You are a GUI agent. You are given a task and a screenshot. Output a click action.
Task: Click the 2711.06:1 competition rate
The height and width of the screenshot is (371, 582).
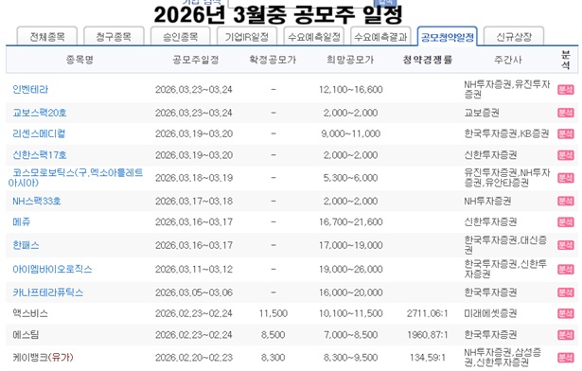[x=427, y=313]
